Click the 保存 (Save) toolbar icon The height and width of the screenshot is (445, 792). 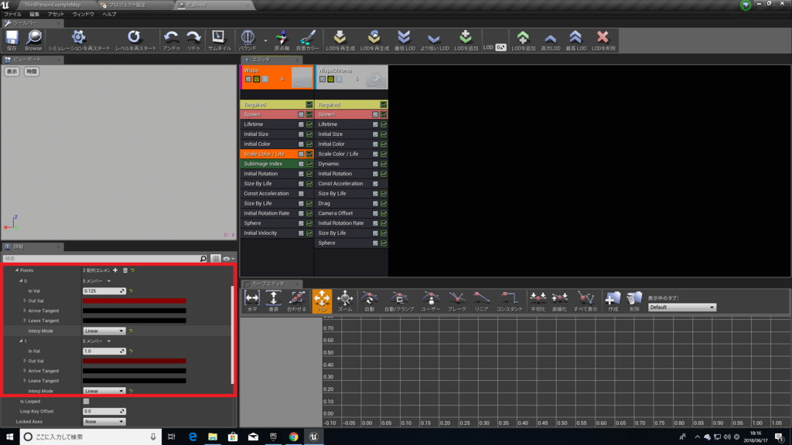pos(12,40)
